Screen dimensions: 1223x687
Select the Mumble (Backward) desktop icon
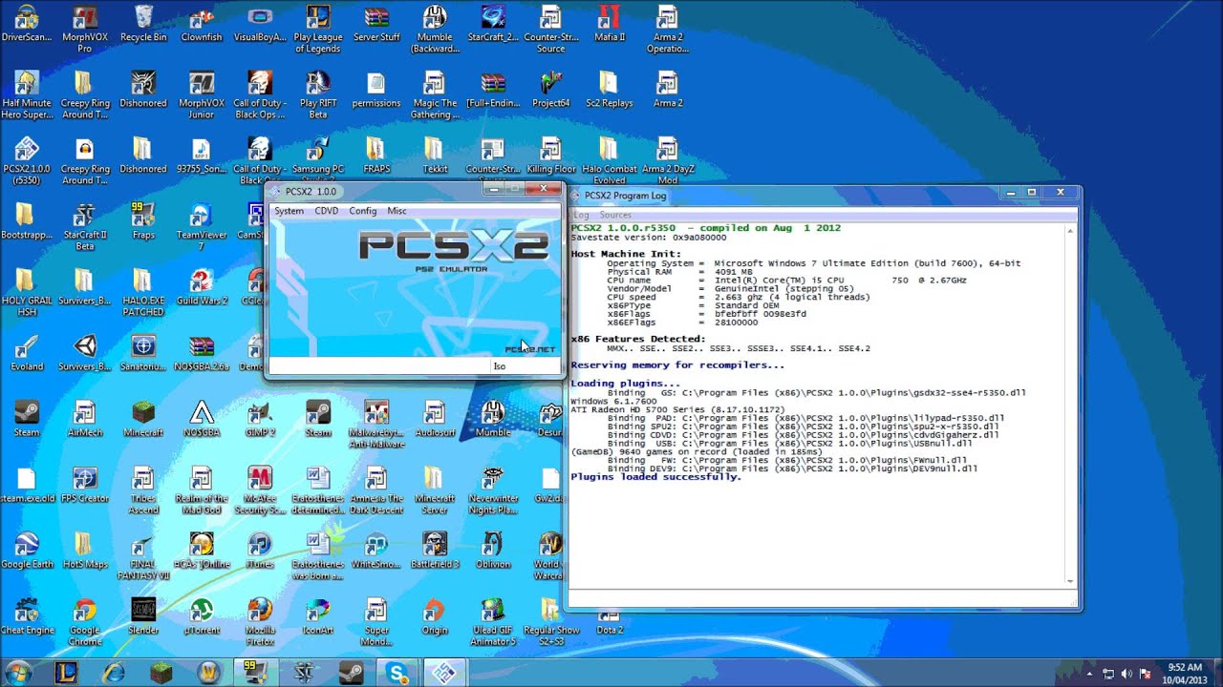(435, 29)
